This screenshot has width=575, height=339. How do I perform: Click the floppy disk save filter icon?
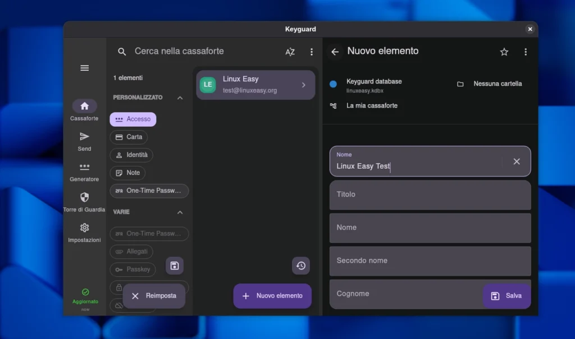point(175,266)
